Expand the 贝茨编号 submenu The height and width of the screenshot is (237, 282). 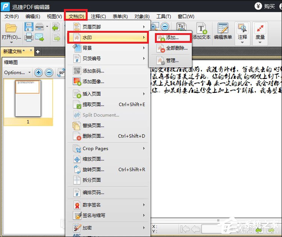tap(108, 58)
